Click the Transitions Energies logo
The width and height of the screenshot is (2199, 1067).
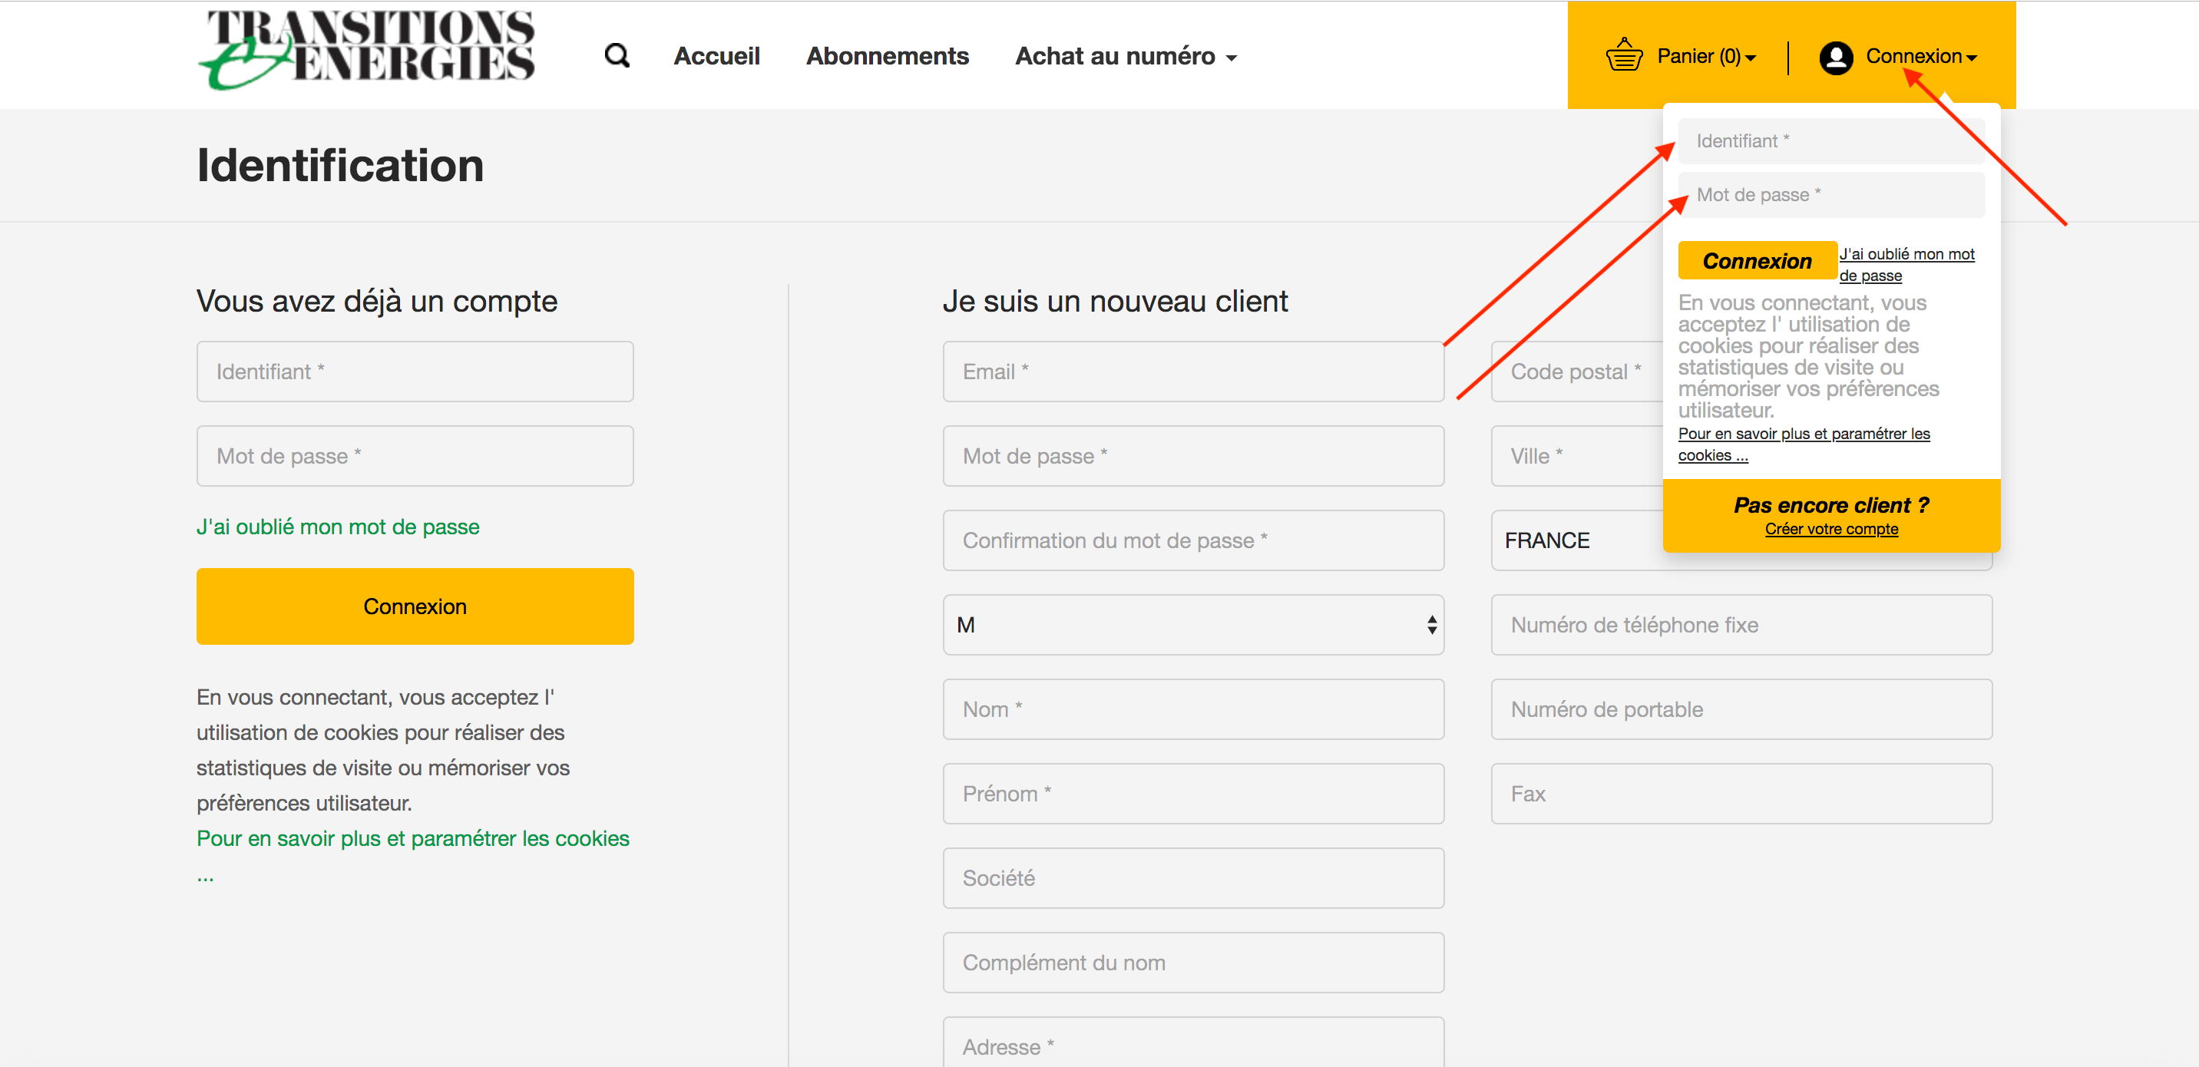367,49
